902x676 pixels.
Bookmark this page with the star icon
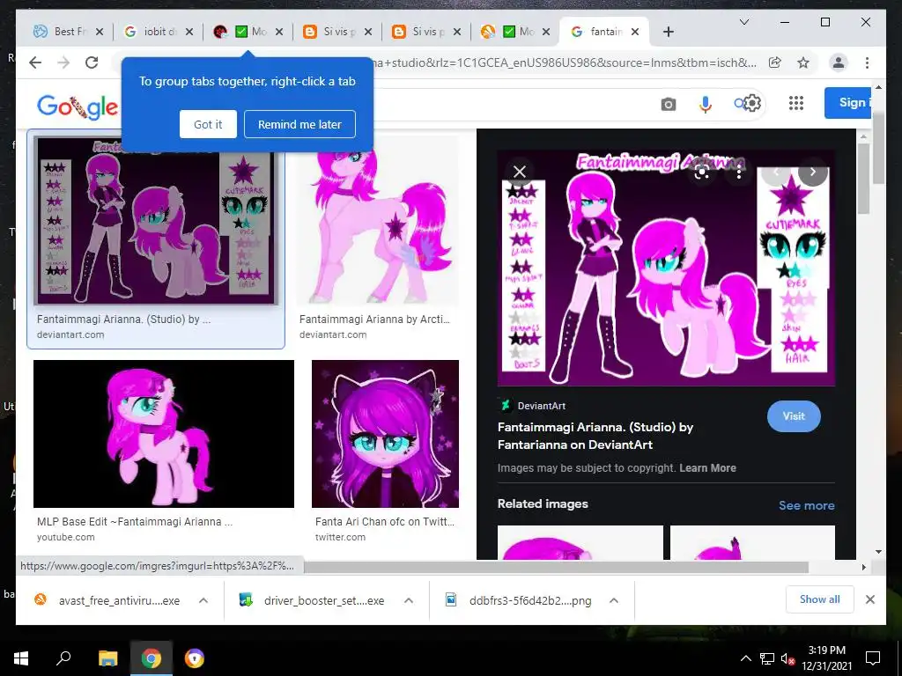click(803, 62)
